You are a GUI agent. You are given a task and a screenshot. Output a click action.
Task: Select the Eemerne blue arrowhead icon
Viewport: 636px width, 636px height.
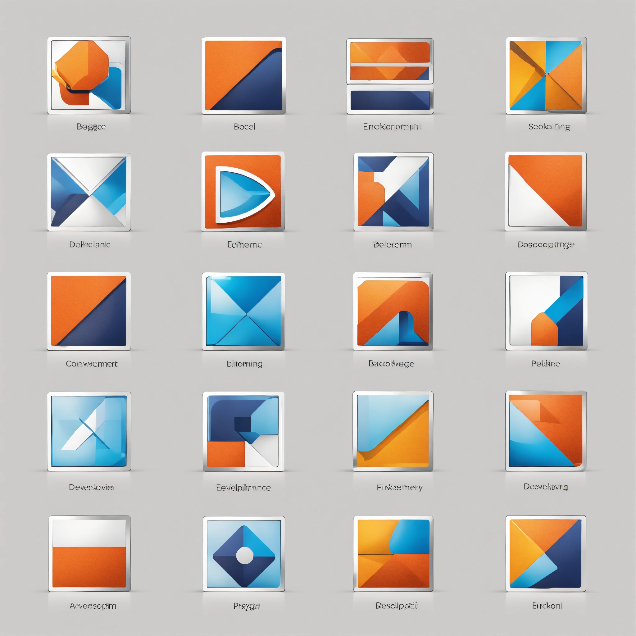[x=243, y=192]
